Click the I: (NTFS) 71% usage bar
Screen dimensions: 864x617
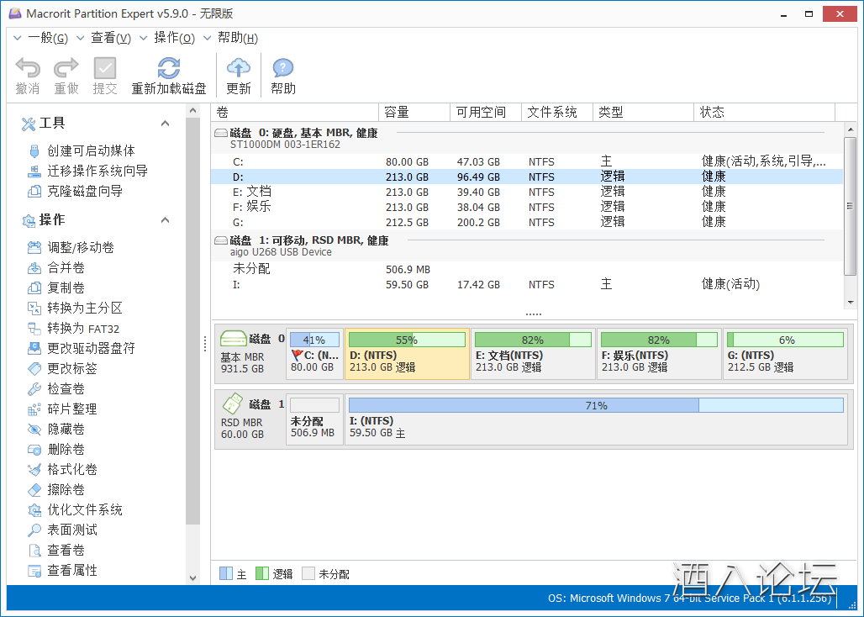[595, 406]
